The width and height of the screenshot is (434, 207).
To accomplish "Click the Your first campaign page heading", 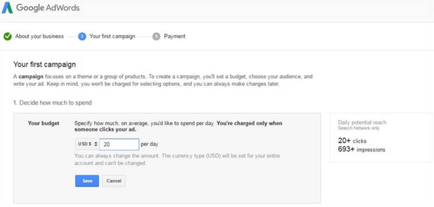I will click(x=44, y=64).
